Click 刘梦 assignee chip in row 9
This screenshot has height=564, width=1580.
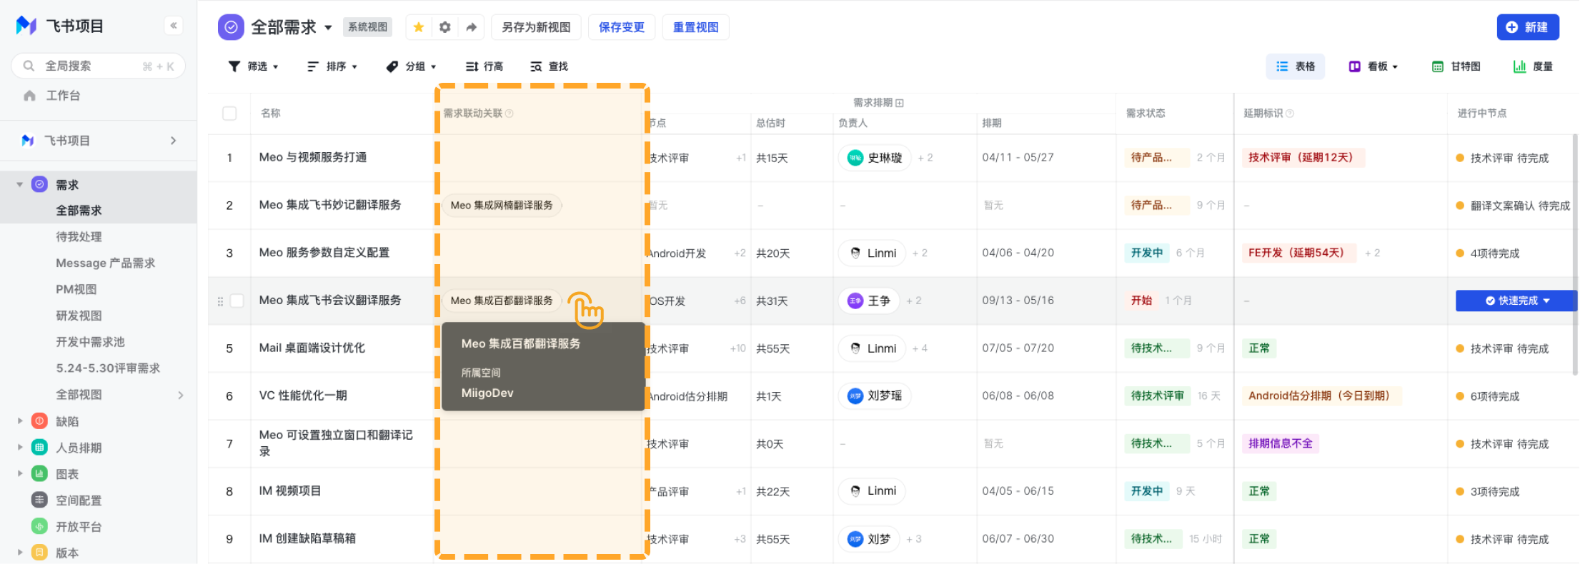coord(869,539)
